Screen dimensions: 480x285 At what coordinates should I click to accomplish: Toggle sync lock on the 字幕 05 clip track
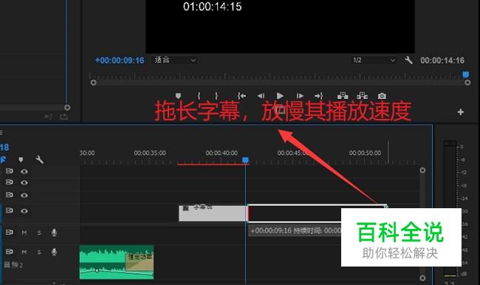[10, 210]
